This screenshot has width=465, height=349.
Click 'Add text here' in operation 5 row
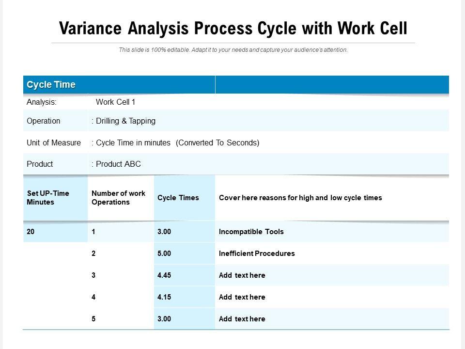click(242, 319)
